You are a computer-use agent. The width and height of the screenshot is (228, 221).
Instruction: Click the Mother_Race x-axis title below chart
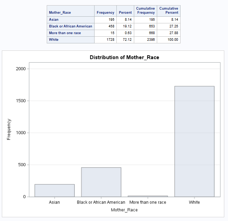(124, 210)
